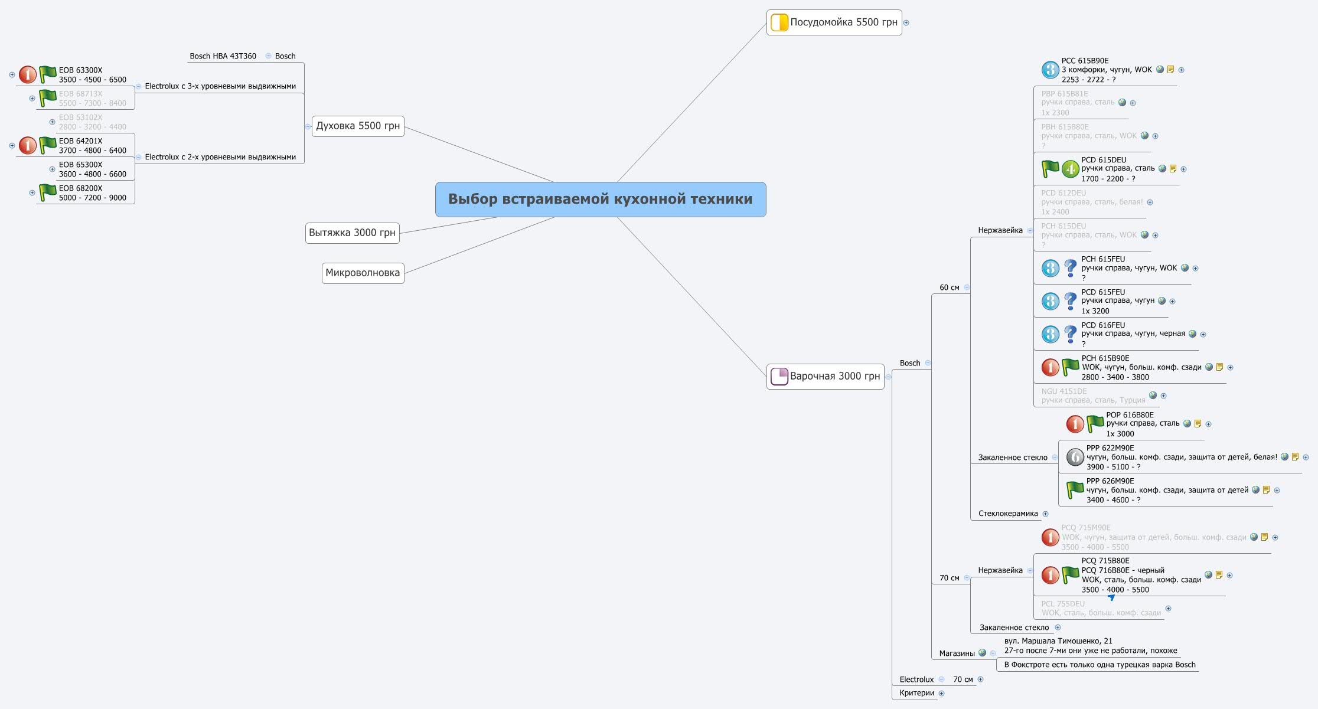Click the green flag on EOB 68200X

click(x=47, y=192)
